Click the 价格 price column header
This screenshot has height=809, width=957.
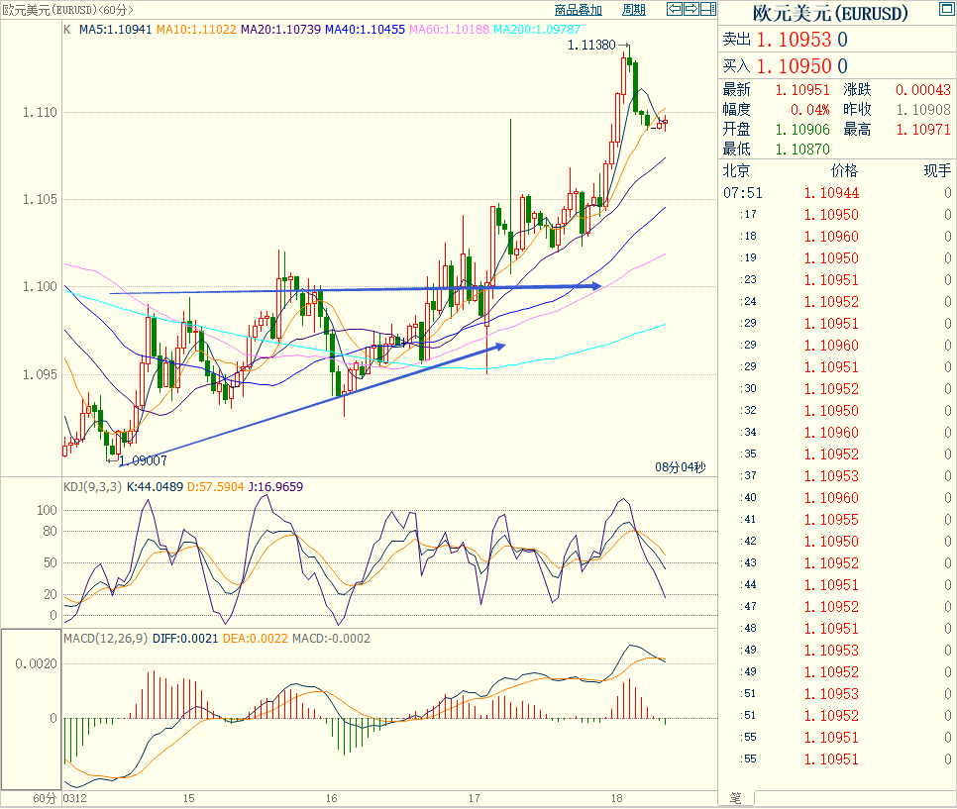coord(844,171)
